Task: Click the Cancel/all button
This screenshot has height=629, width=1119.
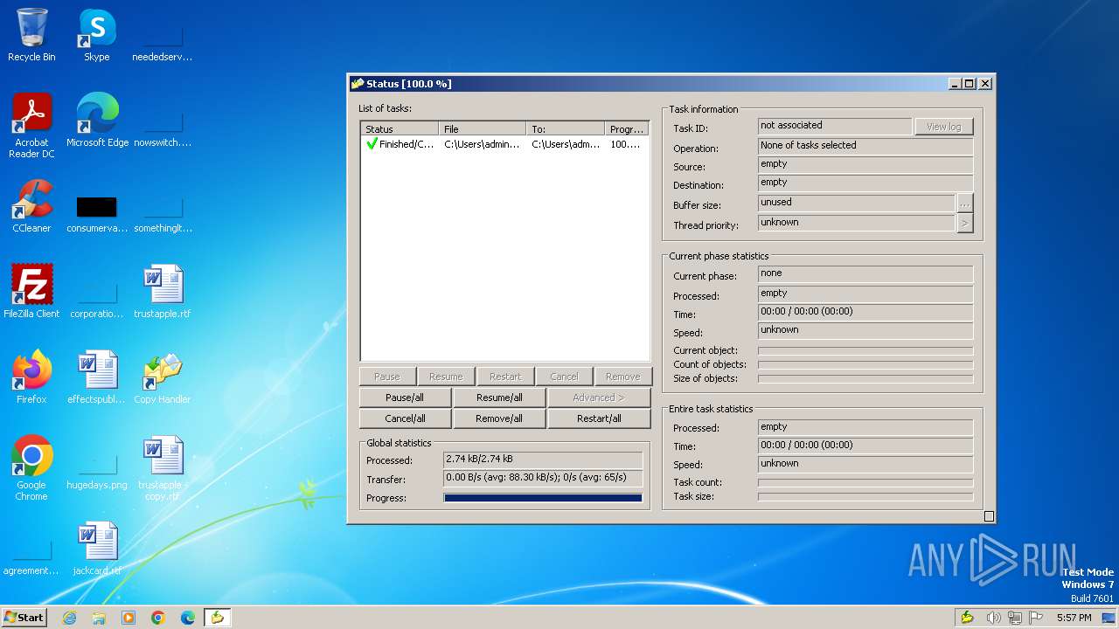Action: tap(405, 418)
